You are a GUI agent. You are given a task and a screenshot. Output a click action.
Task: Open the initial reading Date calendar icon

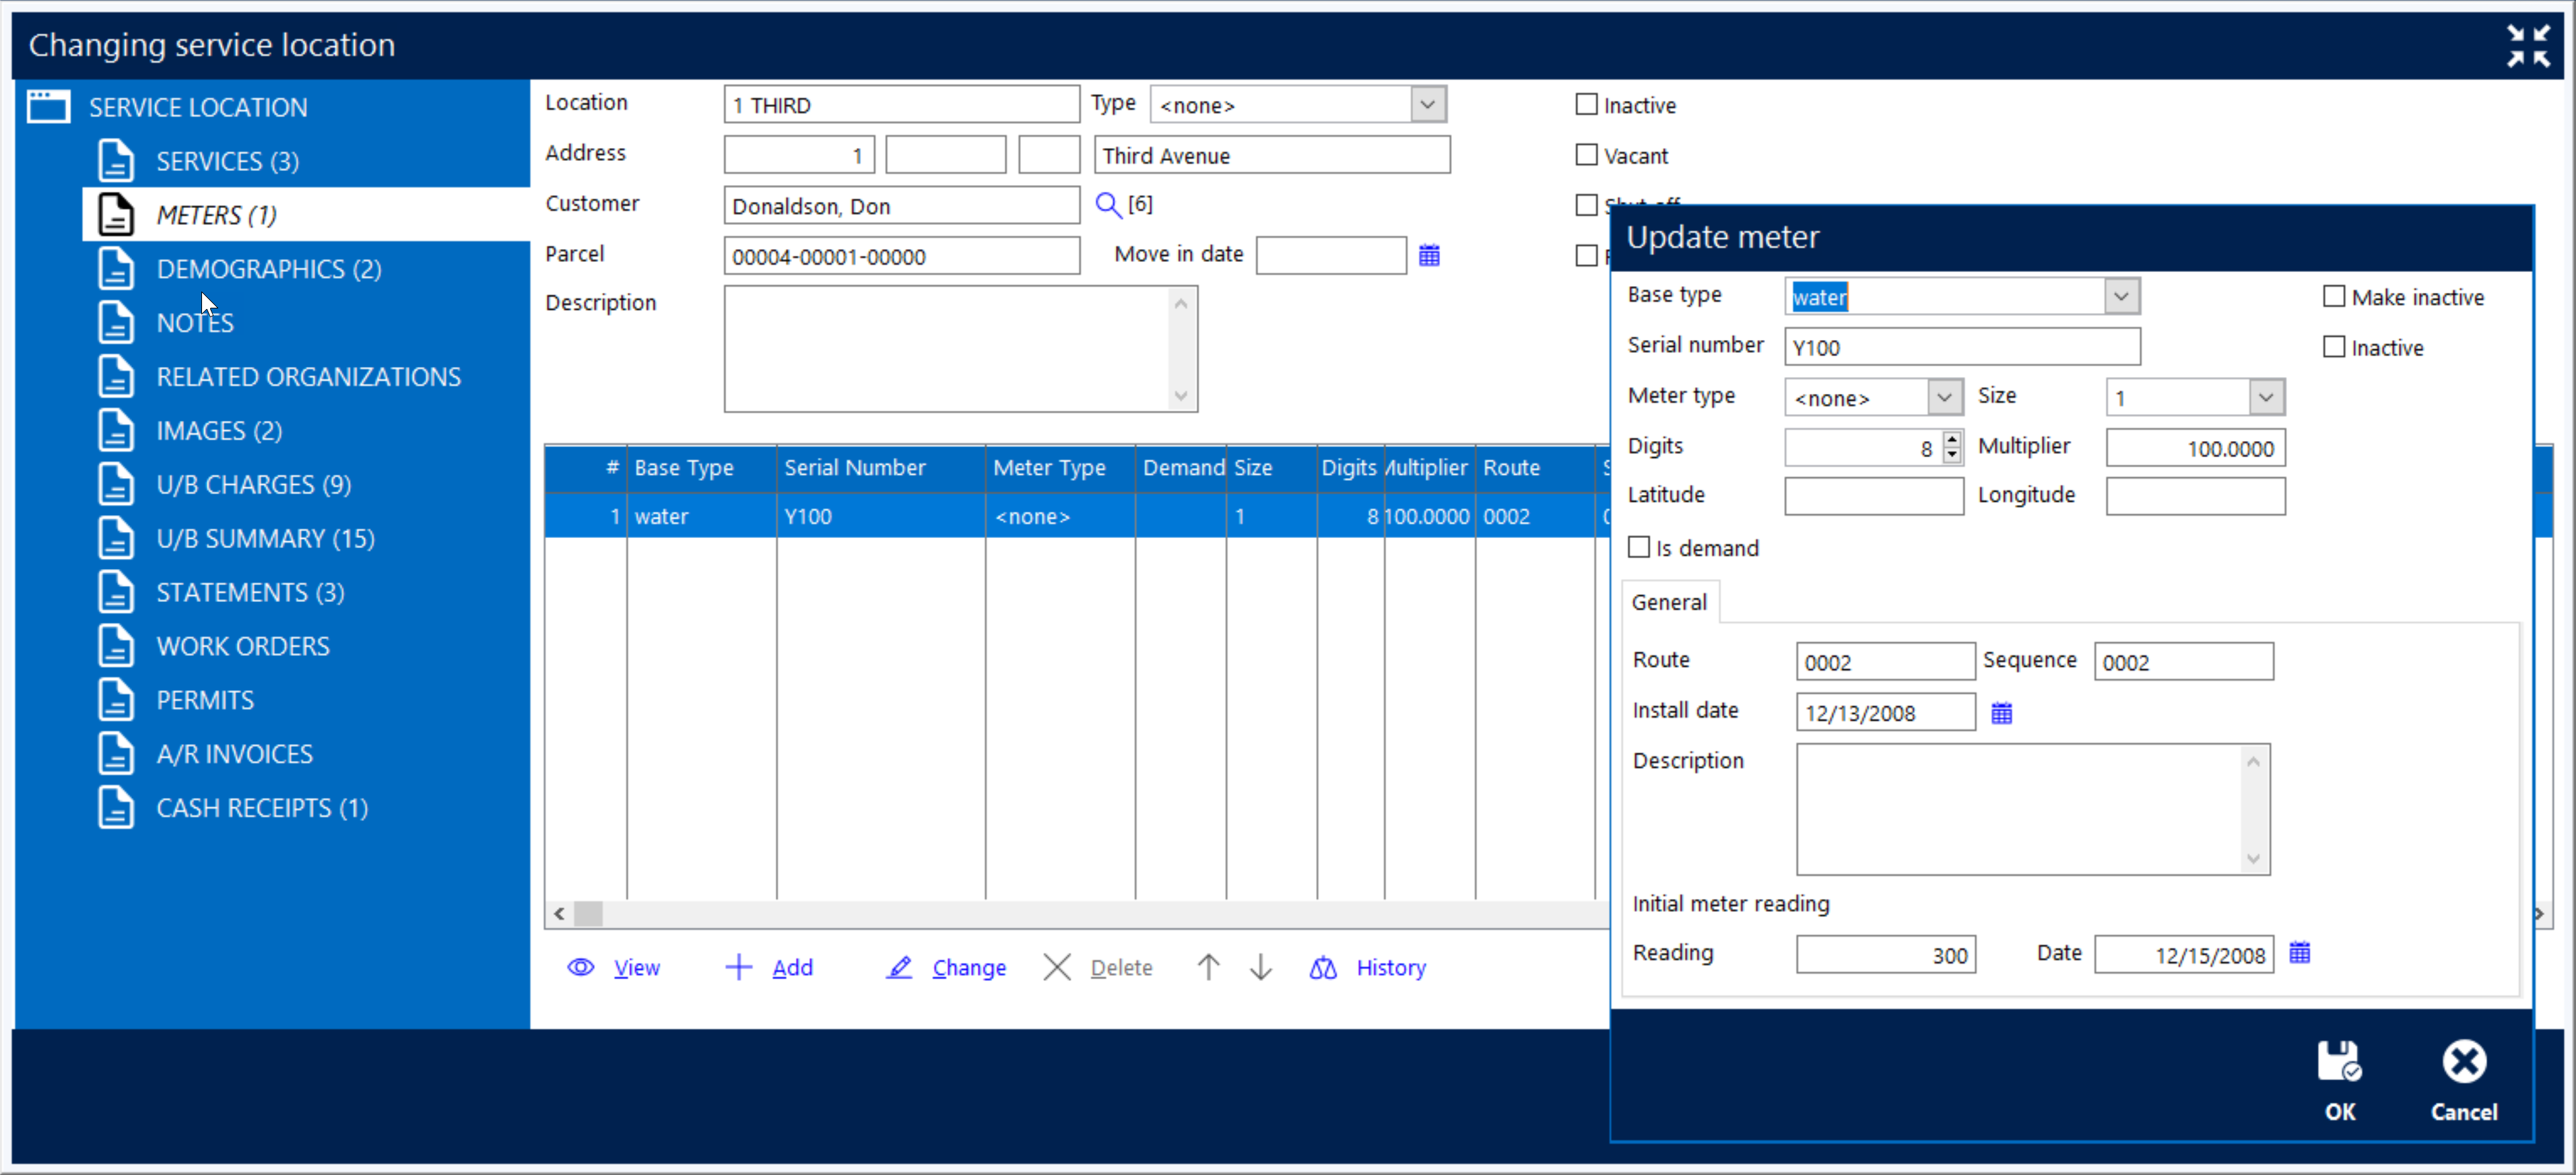click(x=2300, y=953)
